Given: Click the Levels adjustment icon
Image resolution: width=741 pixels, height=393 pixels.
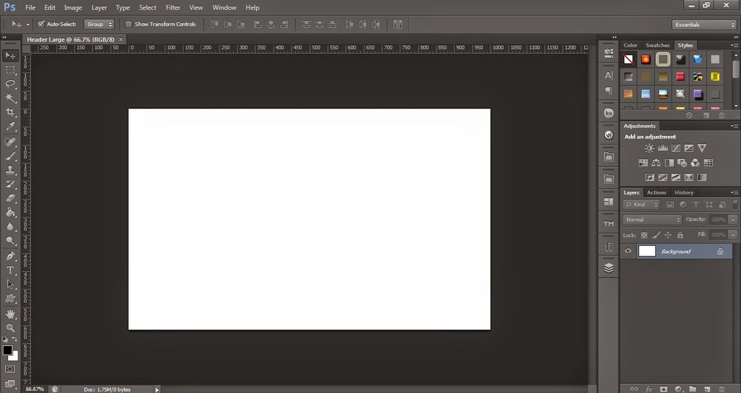Looking at the screenshot, I should pos(663,148).
